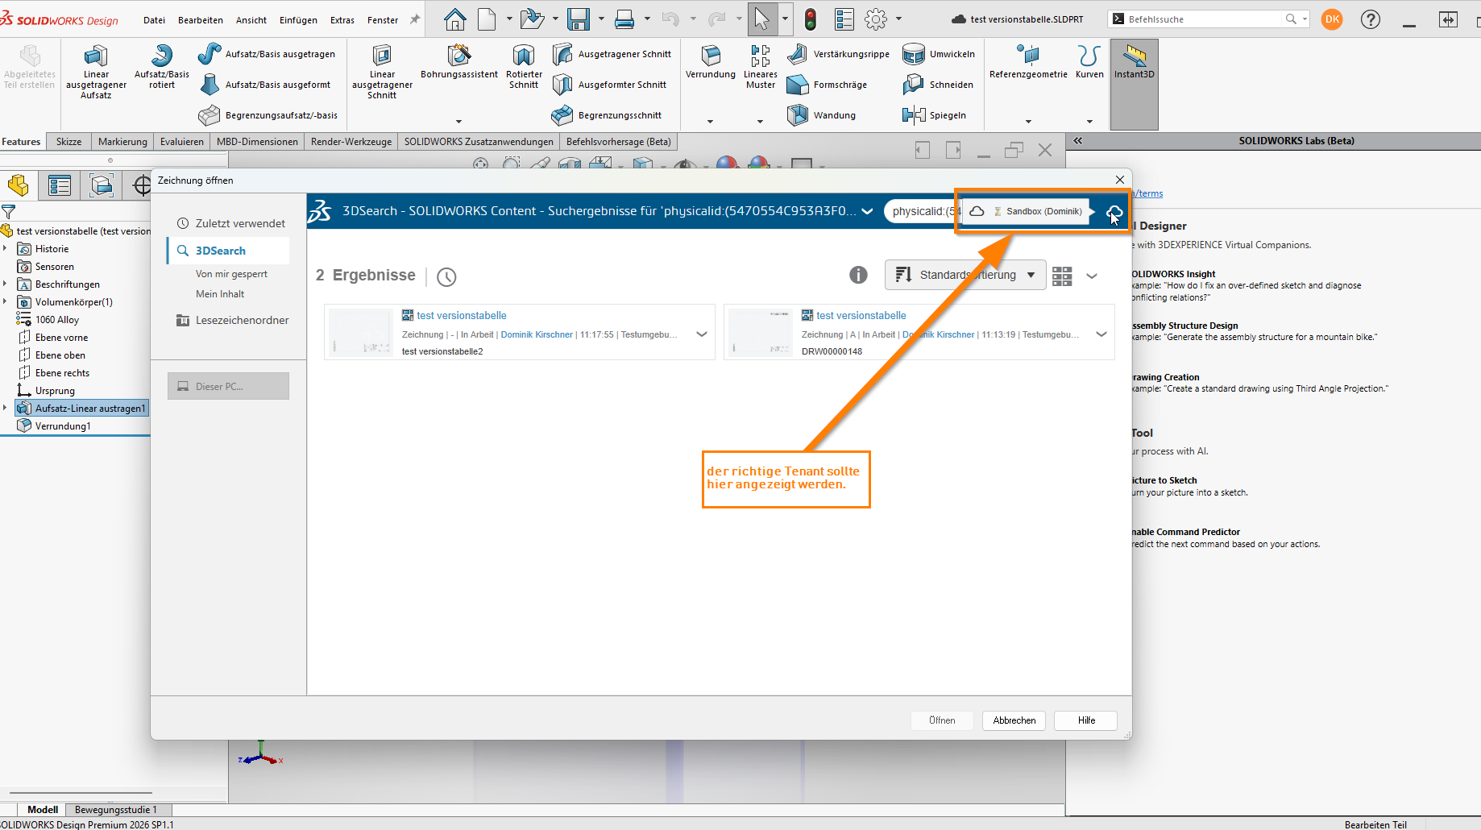Open the Datei menu
The height and width of the screenshot is (830, 1481).
pos(154,20)
